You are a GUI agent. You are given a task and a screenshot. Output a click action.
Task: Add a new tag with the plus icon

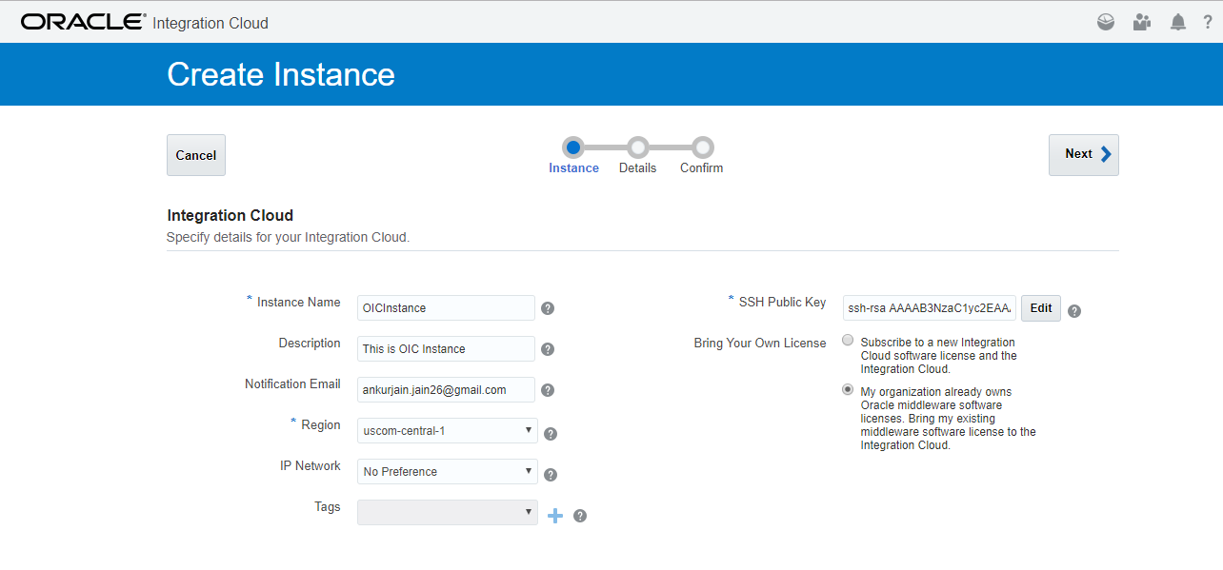[x=555, y=515]
